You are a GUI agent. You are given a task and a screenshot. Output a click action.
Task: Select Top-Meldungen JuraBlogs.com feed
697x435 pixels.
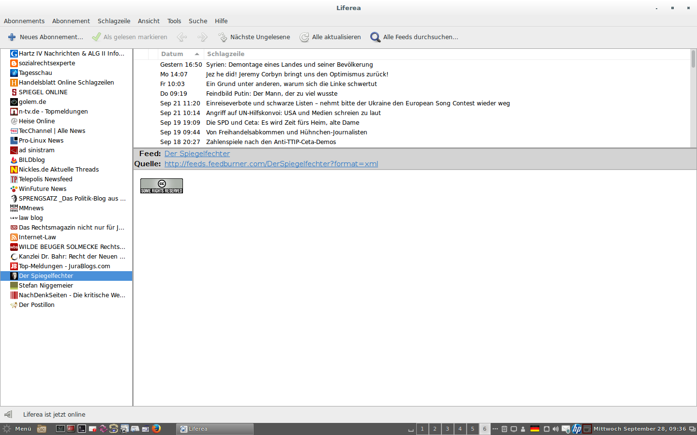[66, 266]
